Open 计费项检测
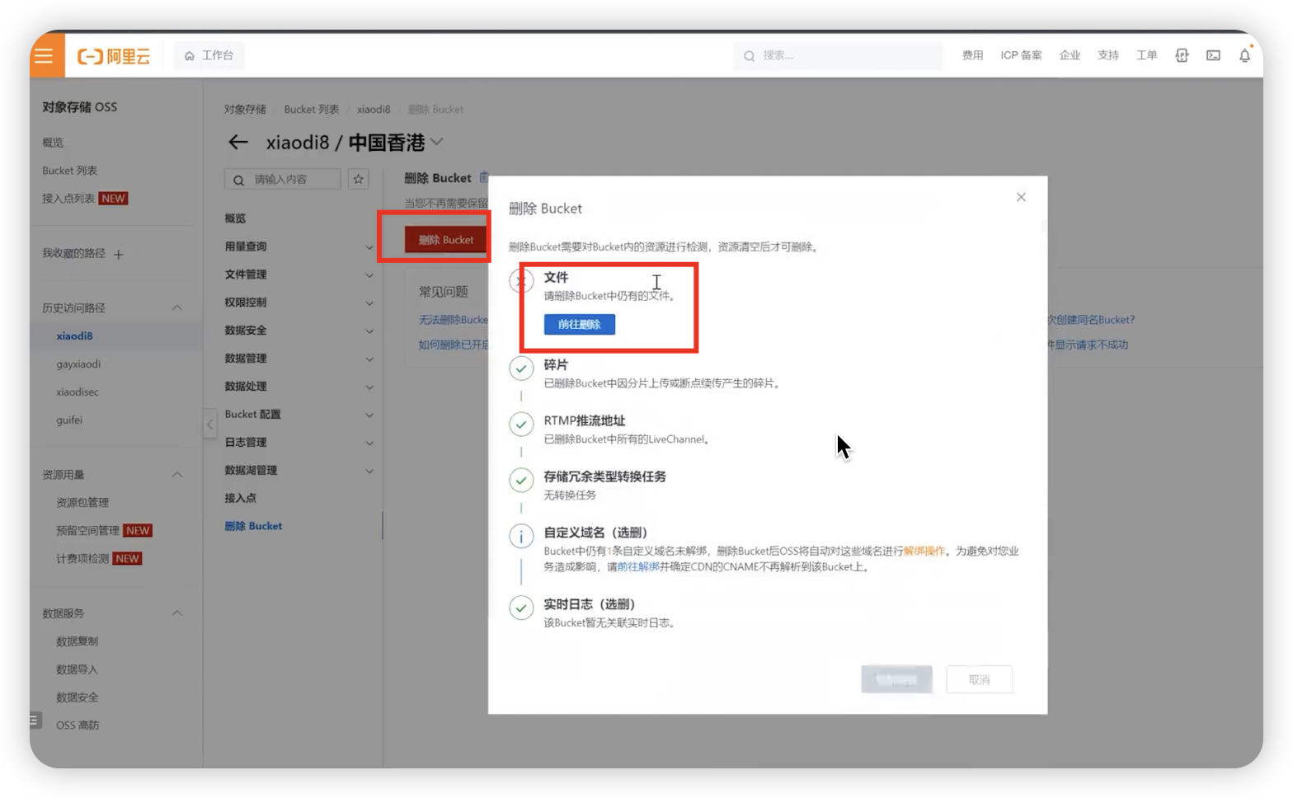This screenshot has width=1293, height=798. [x=82, y=559]
